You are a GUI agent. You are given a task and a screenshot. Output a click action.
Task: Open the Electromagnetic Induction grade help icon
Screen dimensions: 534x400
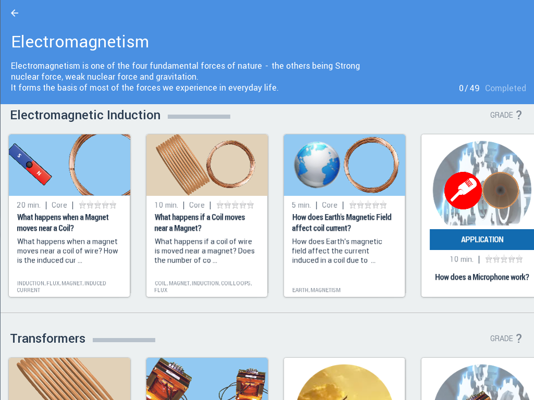tap(519, 115)
